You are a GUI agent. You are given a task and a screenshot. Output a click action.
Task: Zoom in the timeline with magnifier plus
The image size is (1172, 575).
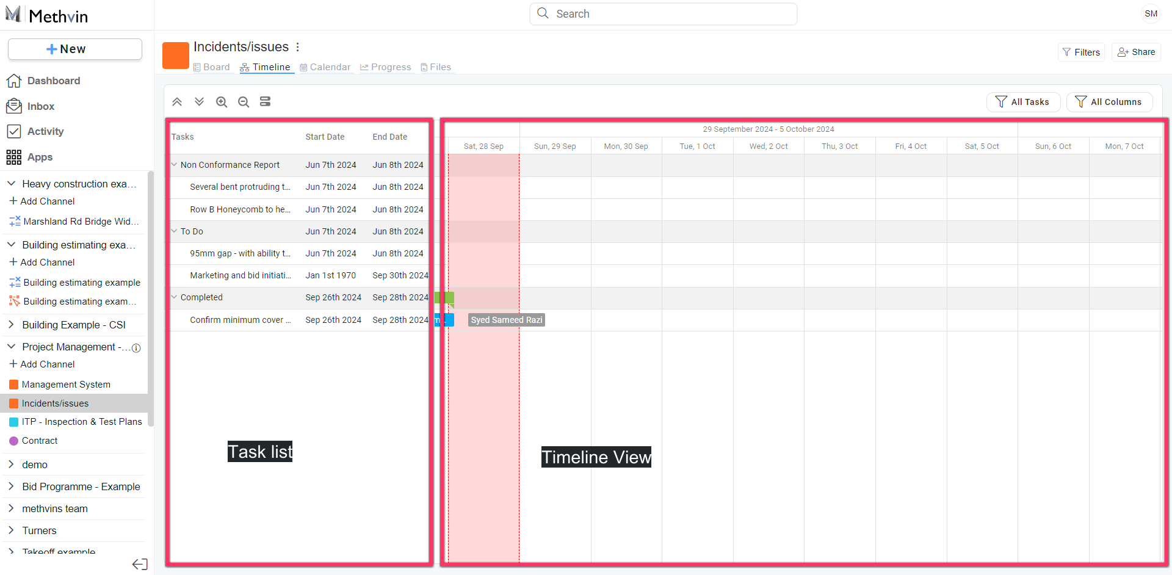tap(222, 102)
